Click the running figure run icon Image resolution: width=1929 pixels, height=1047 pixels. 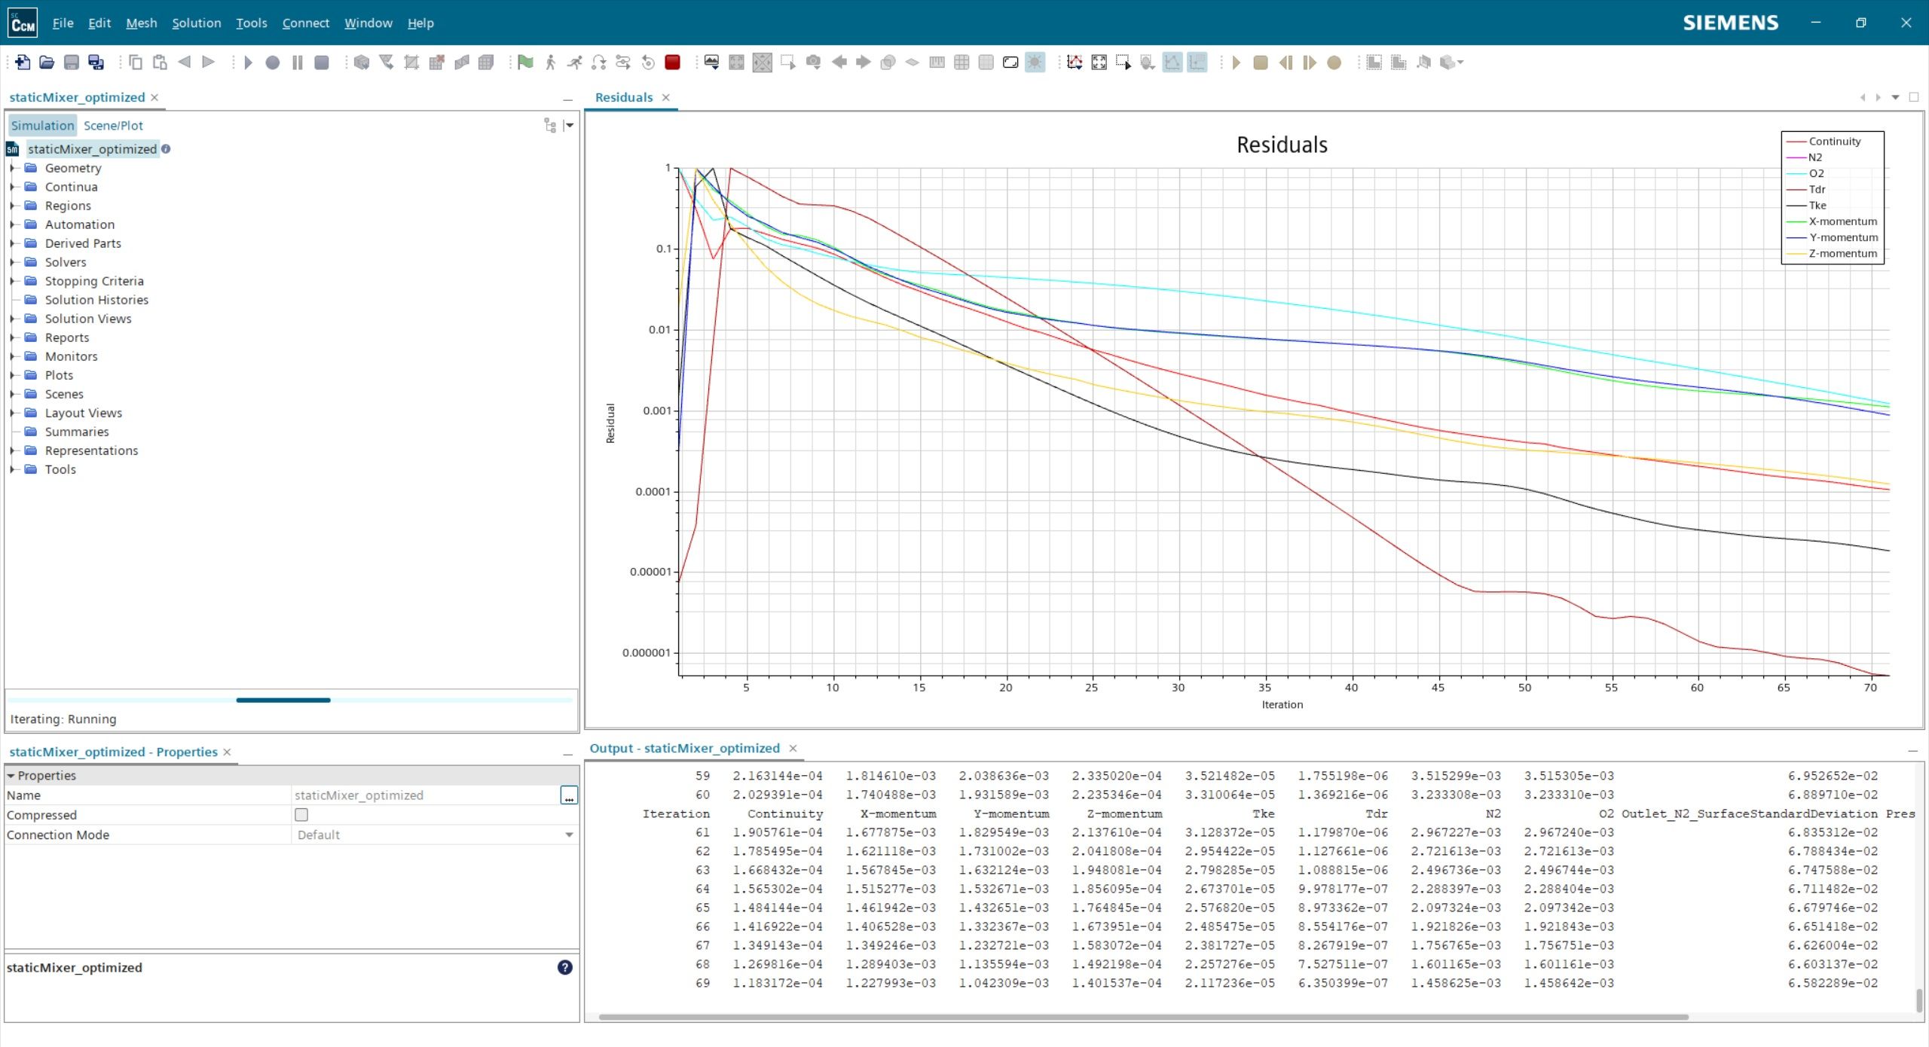click(x=574, y=63)
